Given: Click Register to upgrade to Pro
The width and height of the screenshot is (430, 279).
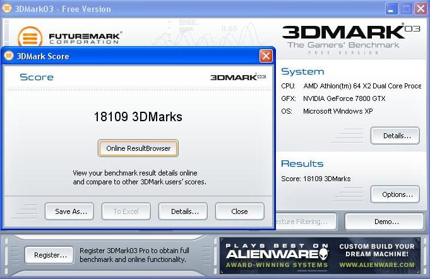Looking at the screenshot, I should [x=49, y=255].
